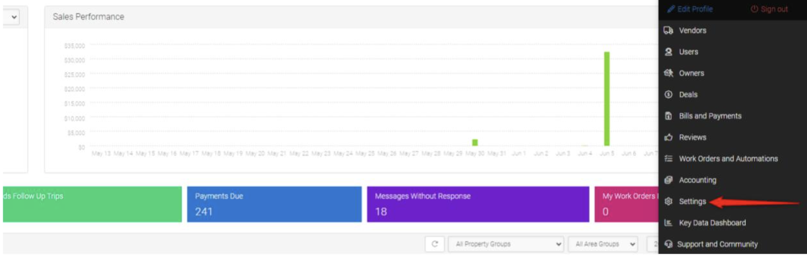This screenshot has width=807, height=255.
Task: Click the Sign out link
Action: (770, 9)
